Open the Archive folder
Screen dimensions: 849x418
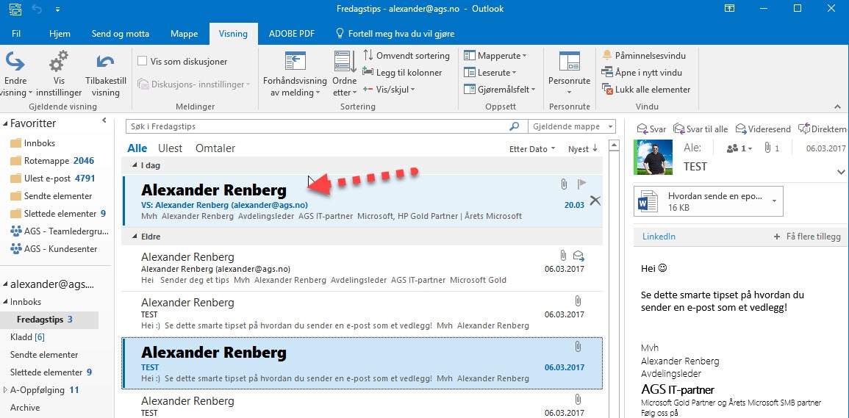pos(25,407)
